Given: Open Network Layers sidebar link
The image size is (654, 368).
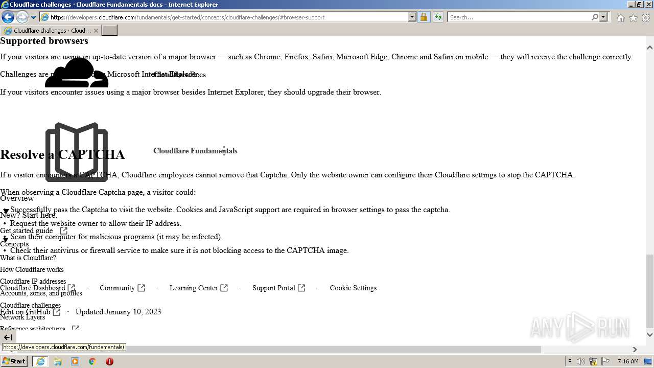Looking at the screenshot, I should [22, 317].
